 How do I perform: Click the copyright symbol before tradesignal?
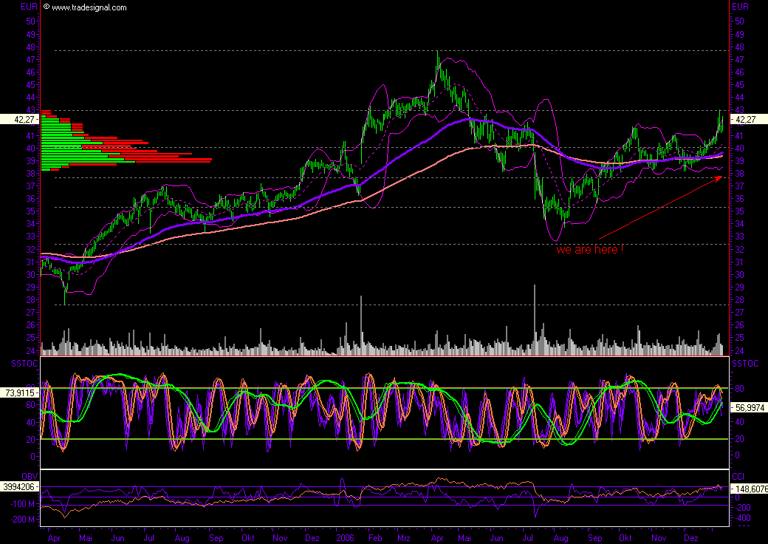pyautogui.click(x=47, y=7)
